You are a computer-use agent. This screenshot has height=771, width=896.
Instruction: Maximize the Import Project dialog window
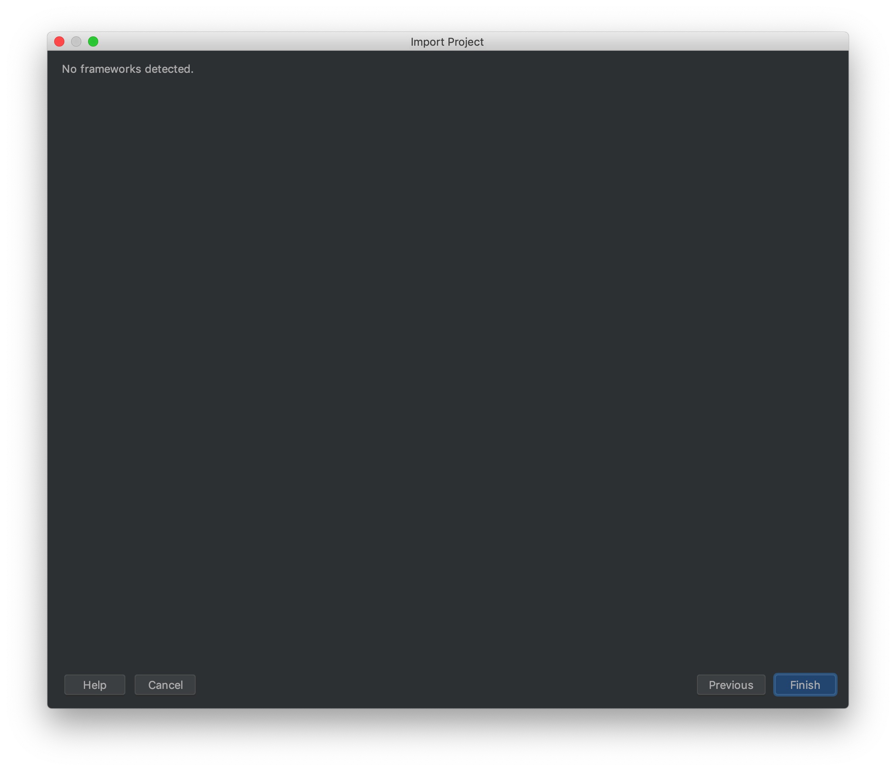(93, 41)
